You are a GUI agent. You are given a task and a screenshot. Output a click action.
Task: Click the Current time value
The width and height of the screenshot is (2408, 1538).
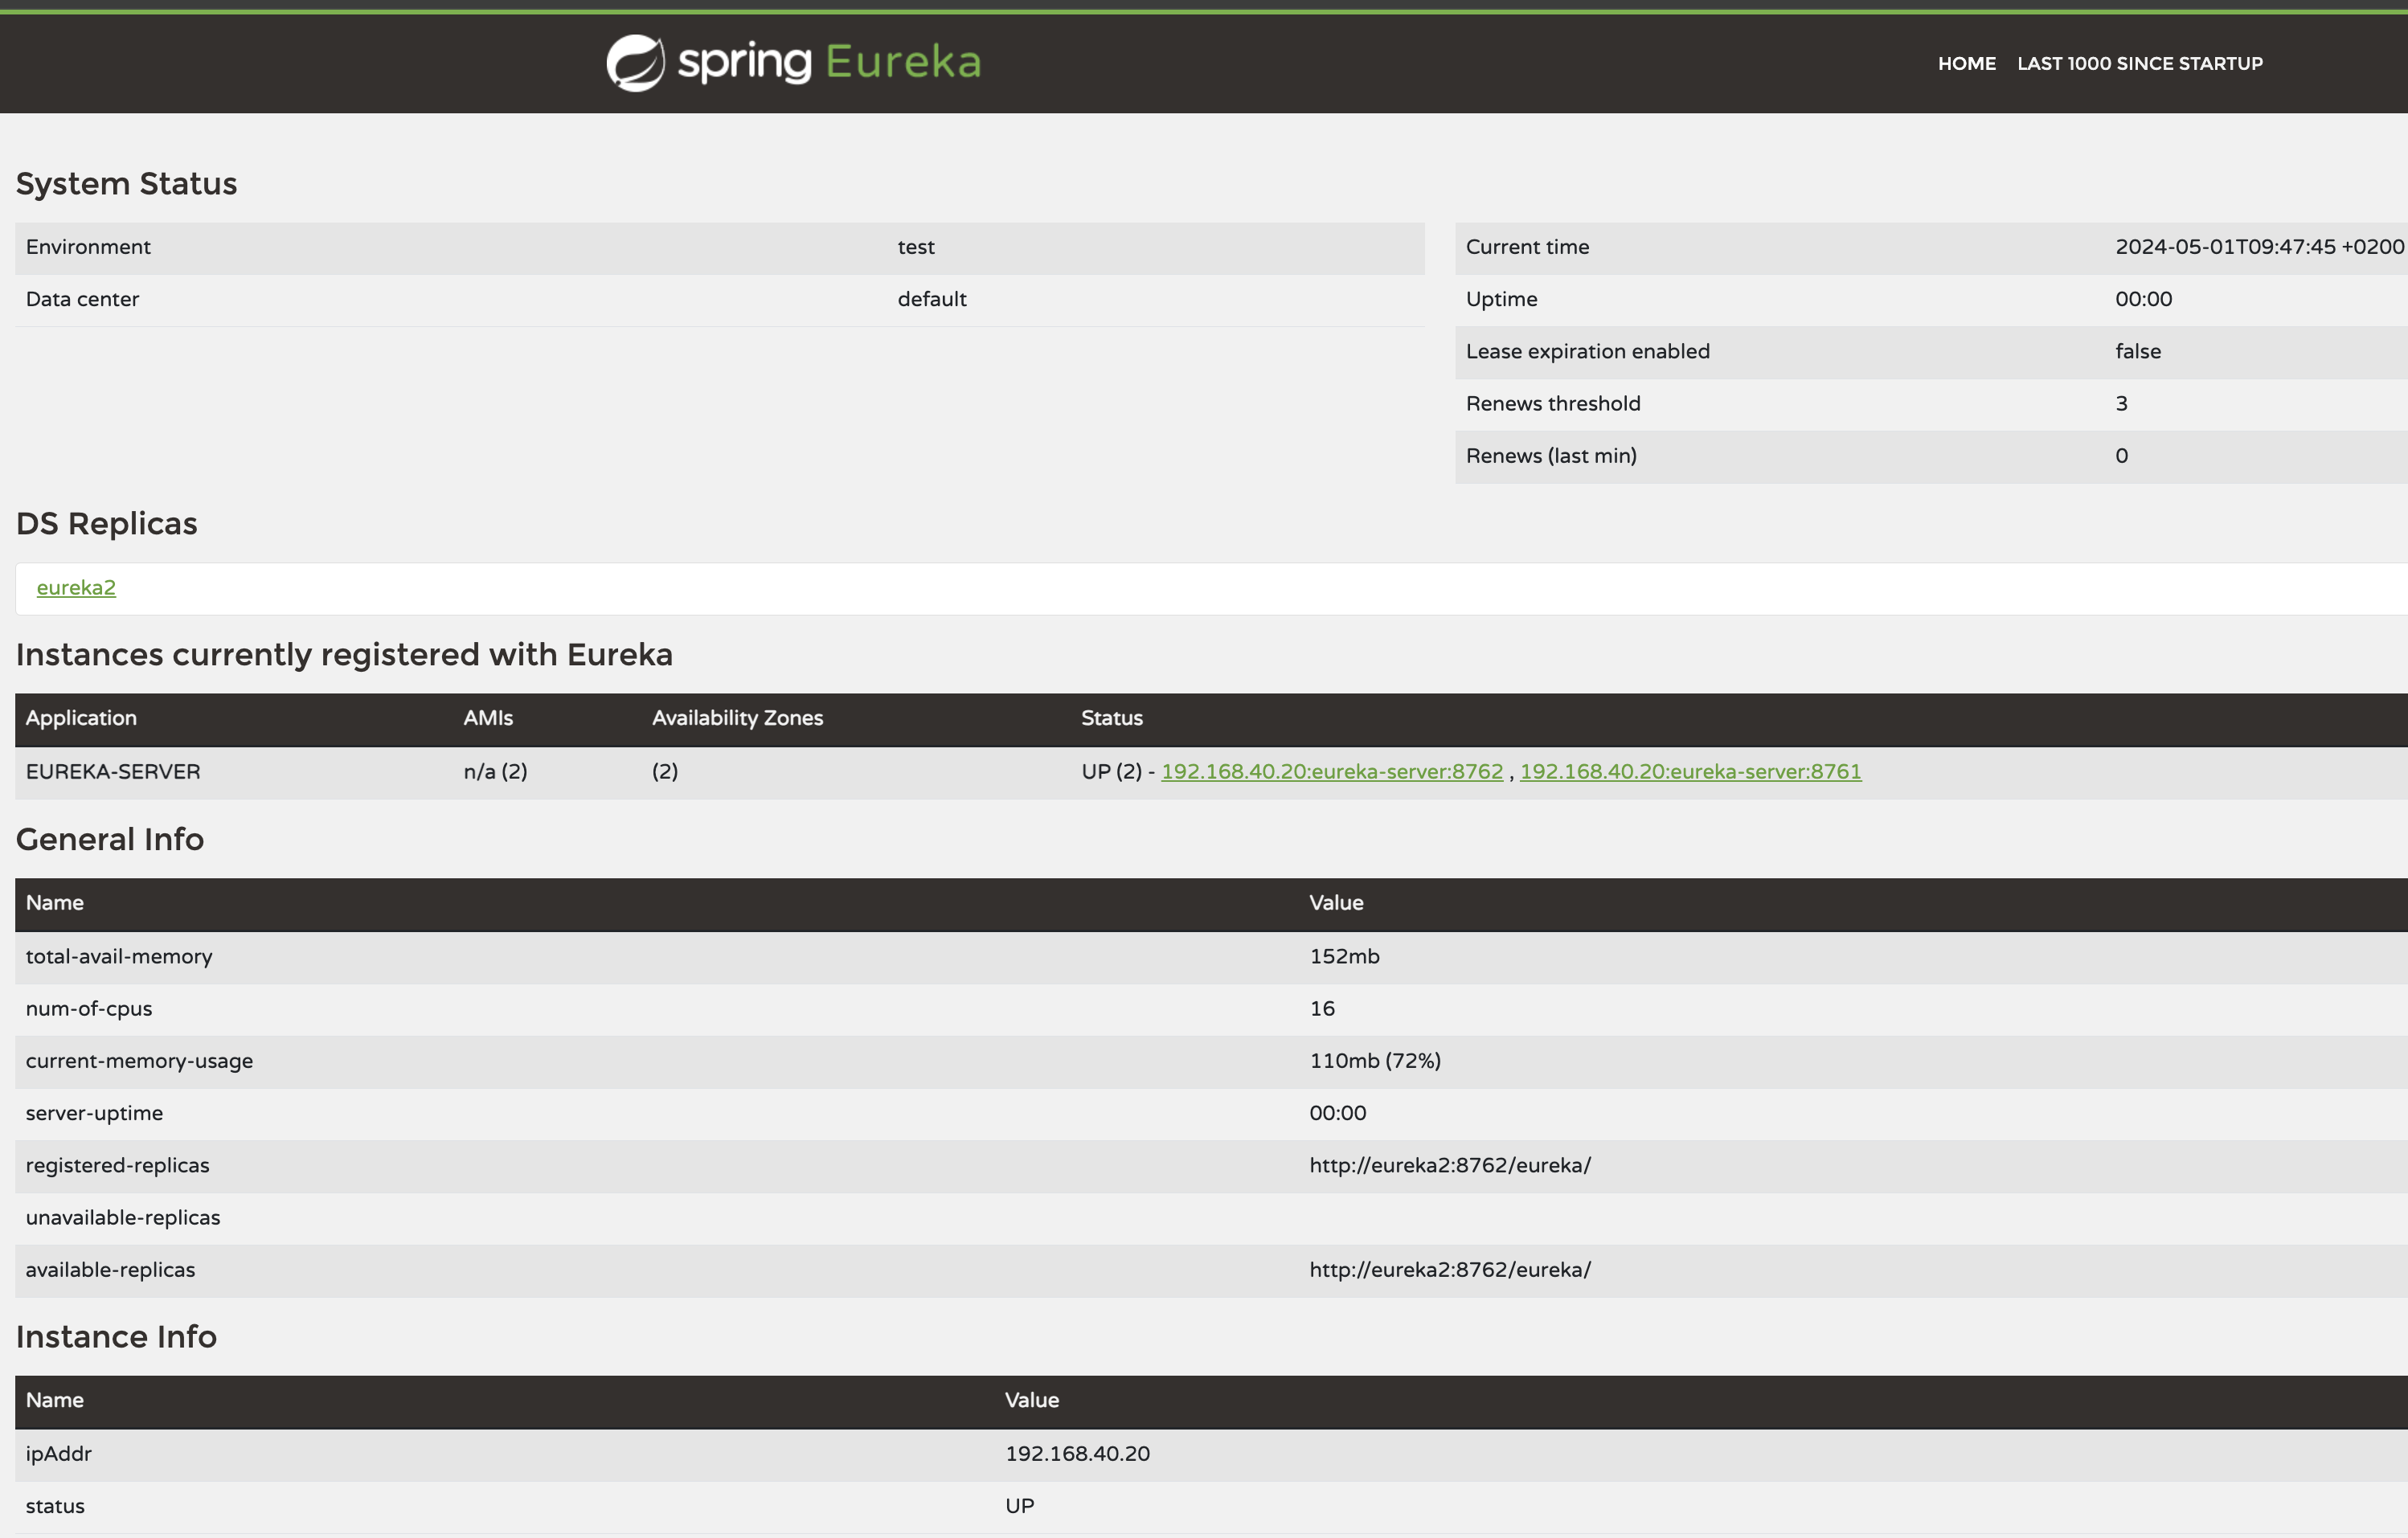(x=2258, y=247)
